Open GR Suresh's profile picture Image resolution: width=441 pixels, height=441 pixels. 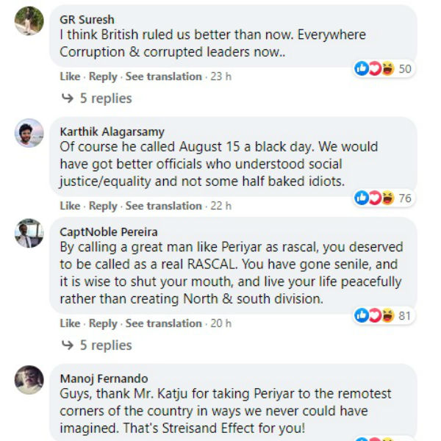click(29, 20)
